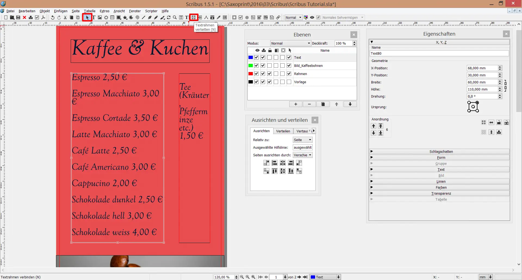Switch to the Verteilen tab
522x280 pixels.
tap(283, 131)
